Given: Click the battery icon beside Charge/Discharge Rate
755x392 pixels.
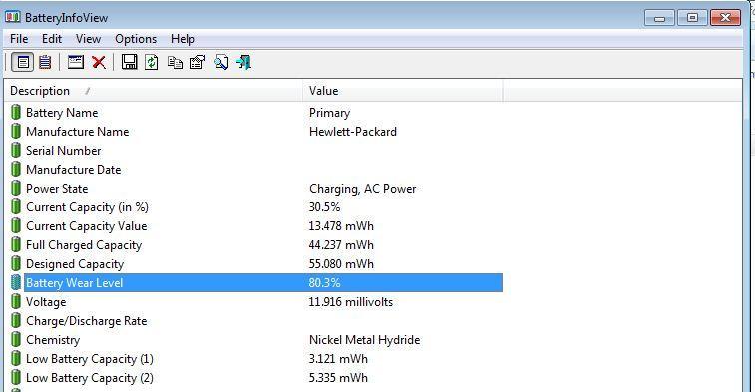Looking at the screenshot, I should 16,321.
